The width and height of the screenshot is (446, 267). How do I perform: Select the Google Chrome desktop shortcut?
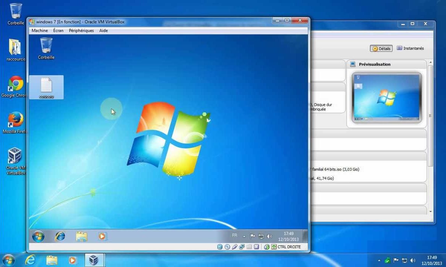click(x=14, y=86)
